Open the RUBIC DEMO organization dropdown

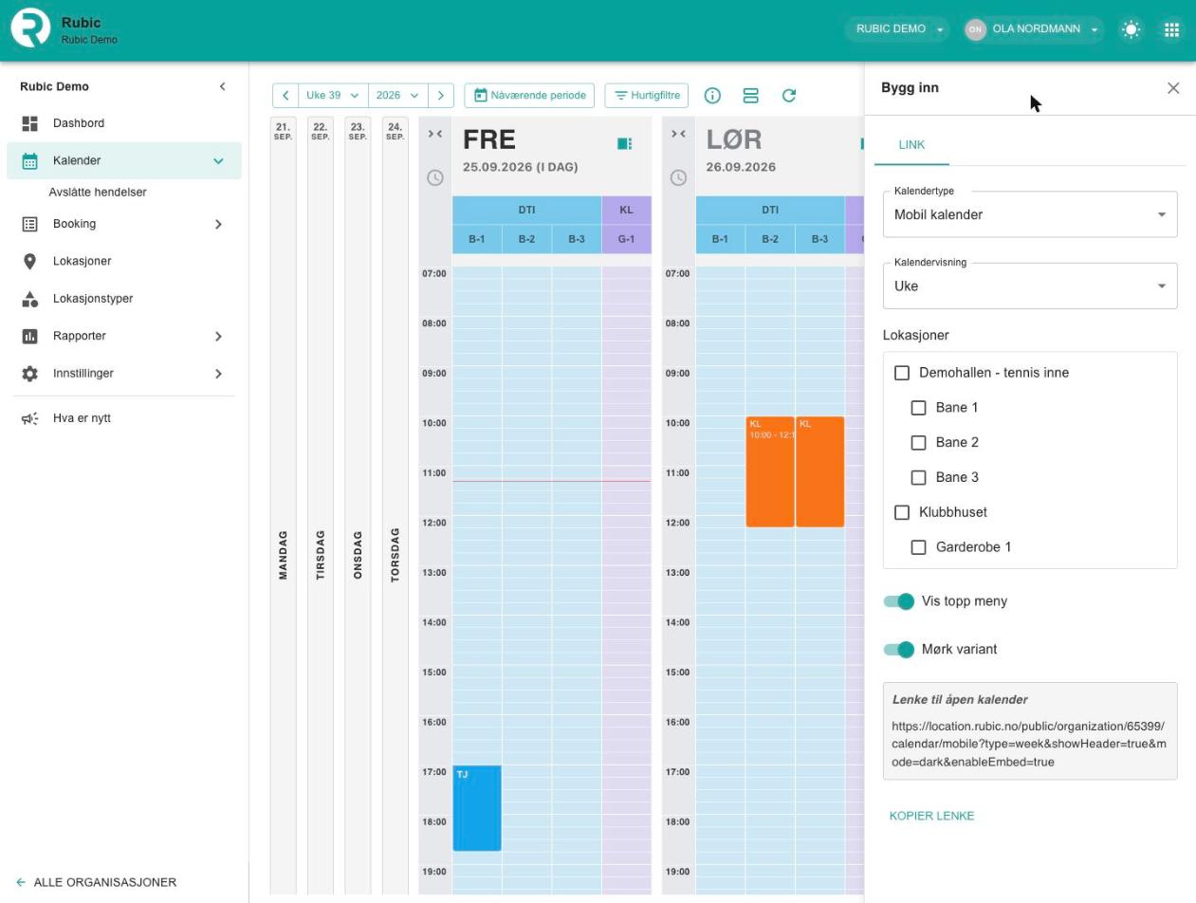click(x=898, y=29)
